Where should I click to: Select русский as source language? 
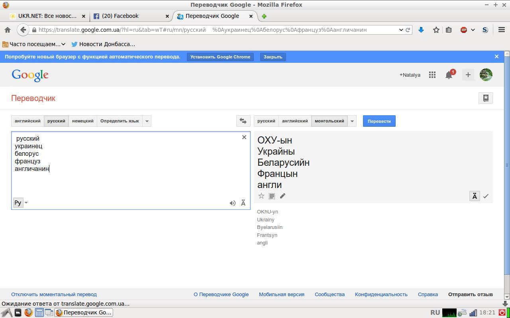tap(56, 121)
